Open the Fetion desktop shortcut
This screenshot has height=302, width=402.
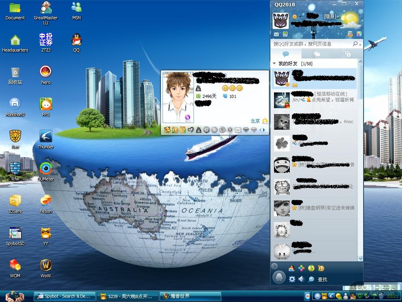click(46, 204)
